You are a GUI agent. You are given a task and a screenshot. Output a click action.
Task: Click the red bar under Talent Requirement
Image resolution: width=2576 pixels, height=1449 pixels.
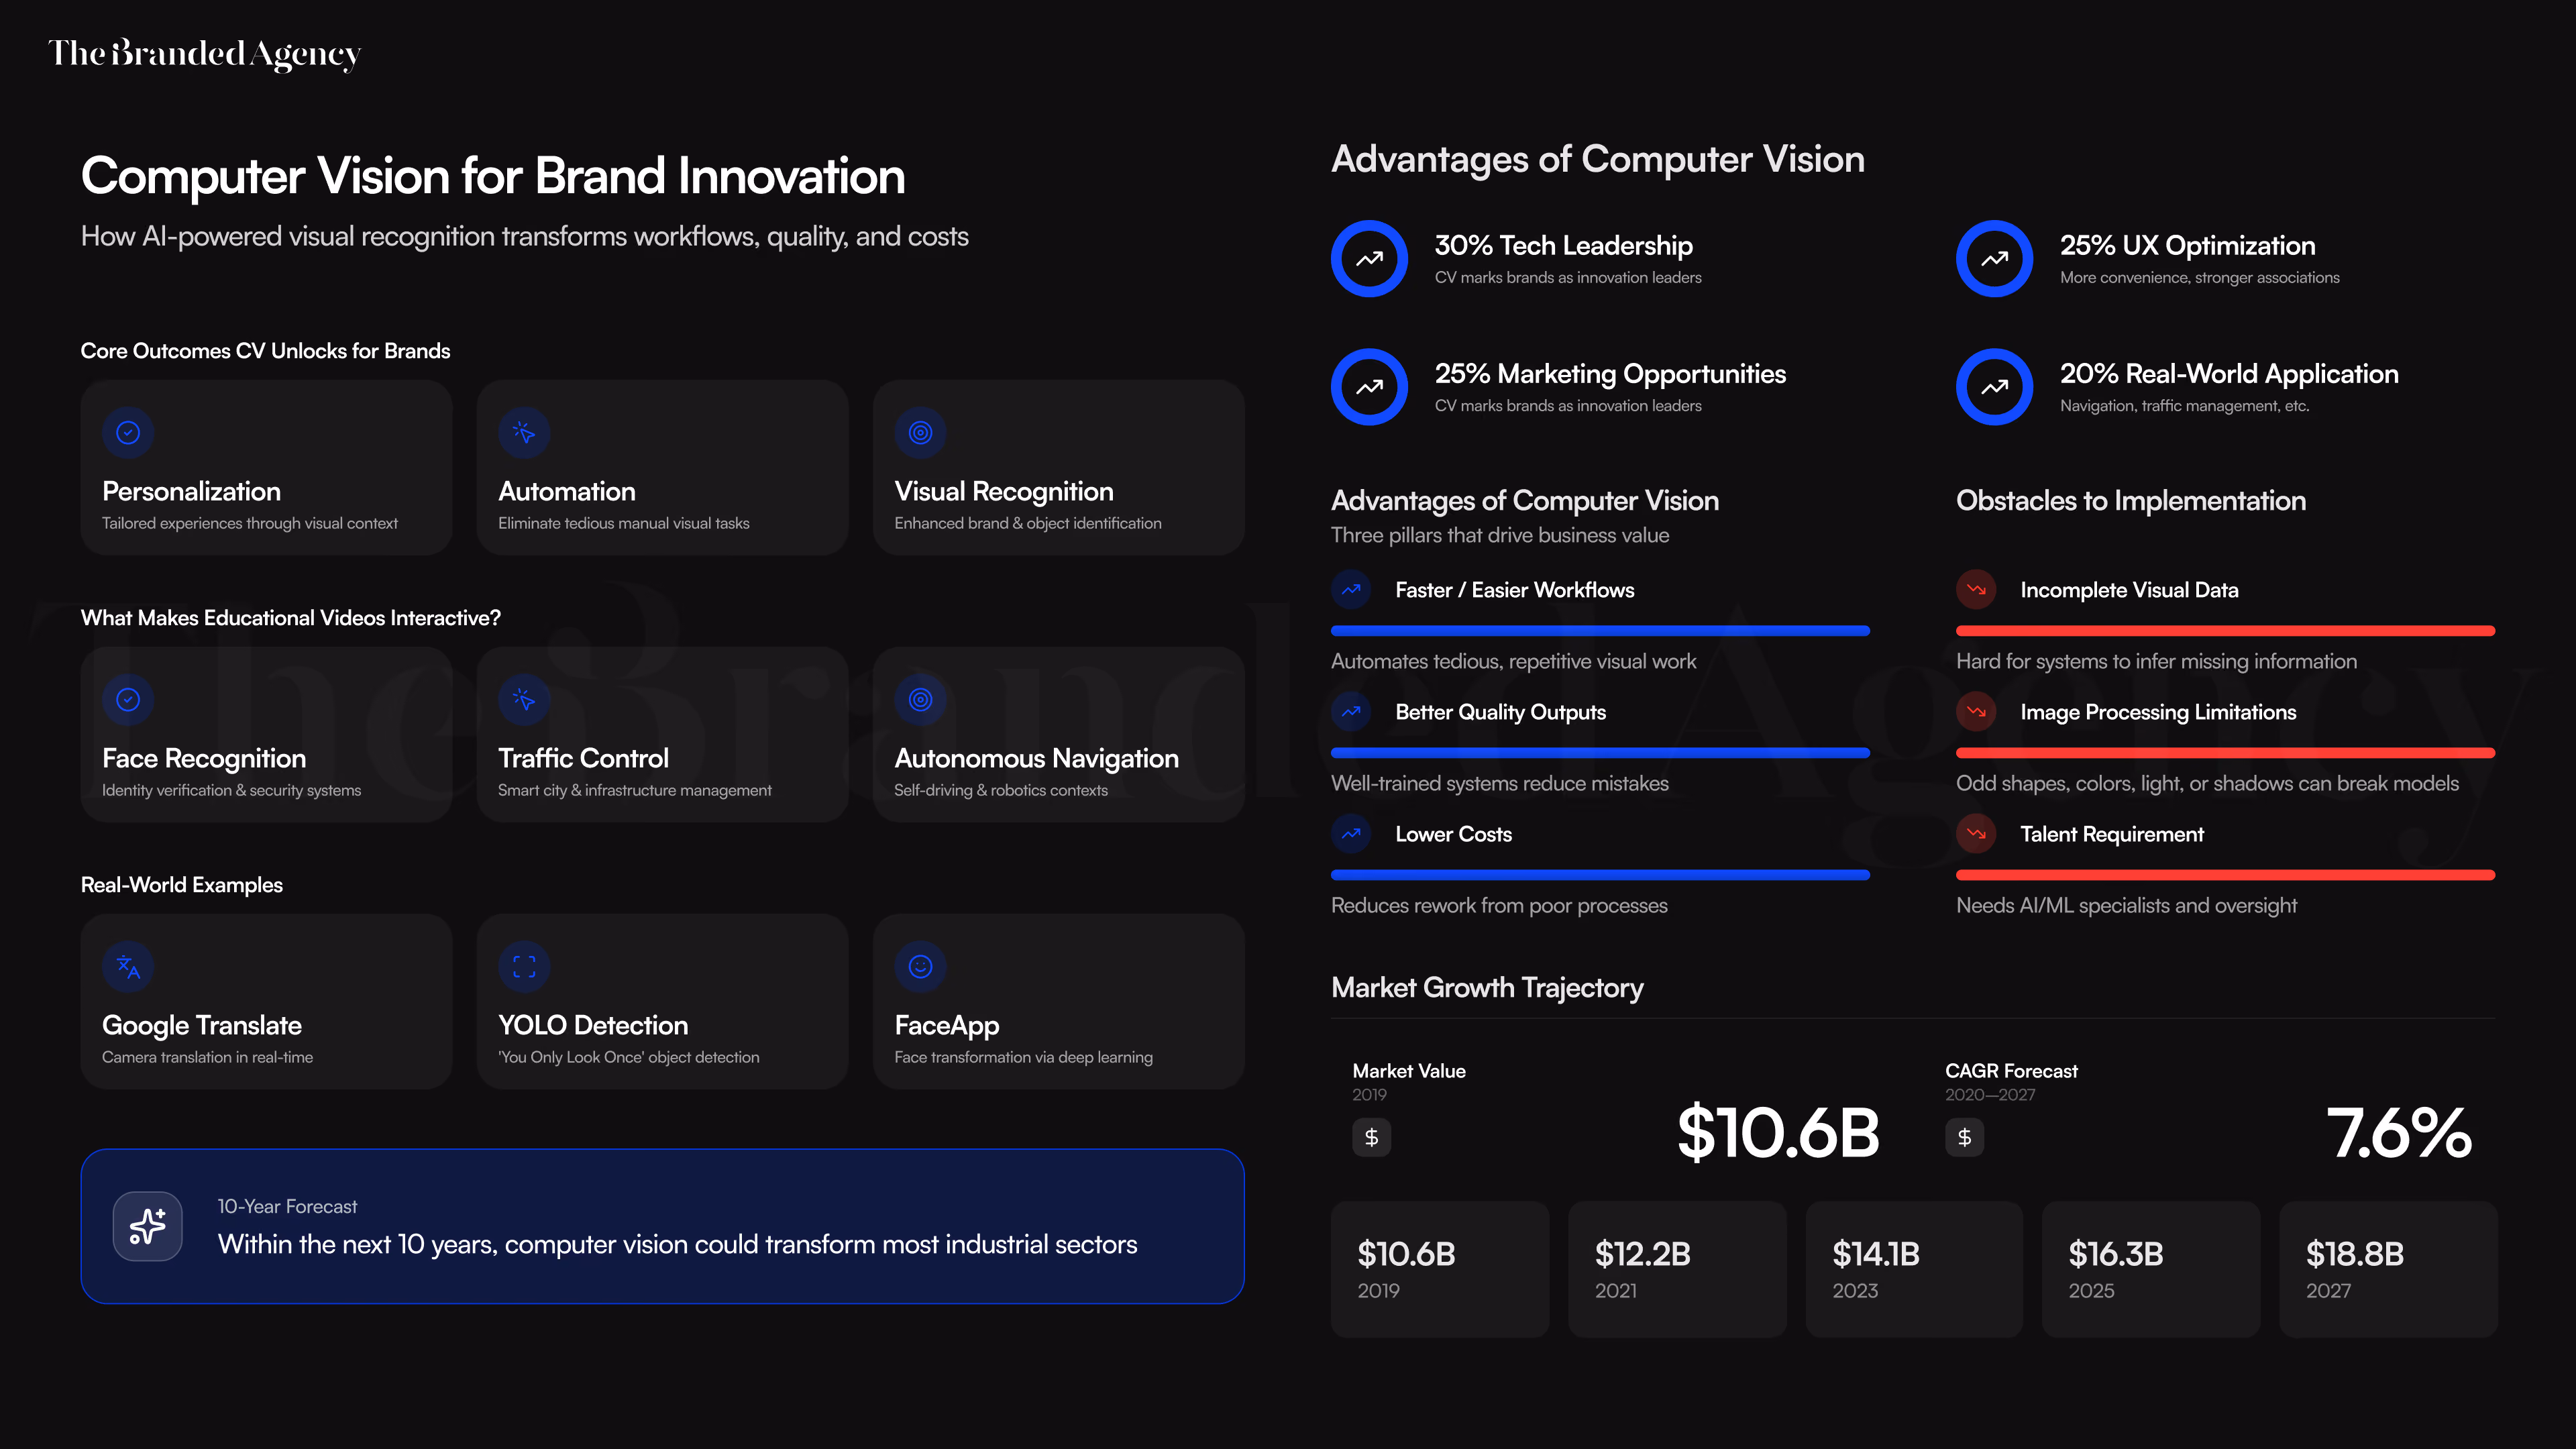[x=2225, y=875]
